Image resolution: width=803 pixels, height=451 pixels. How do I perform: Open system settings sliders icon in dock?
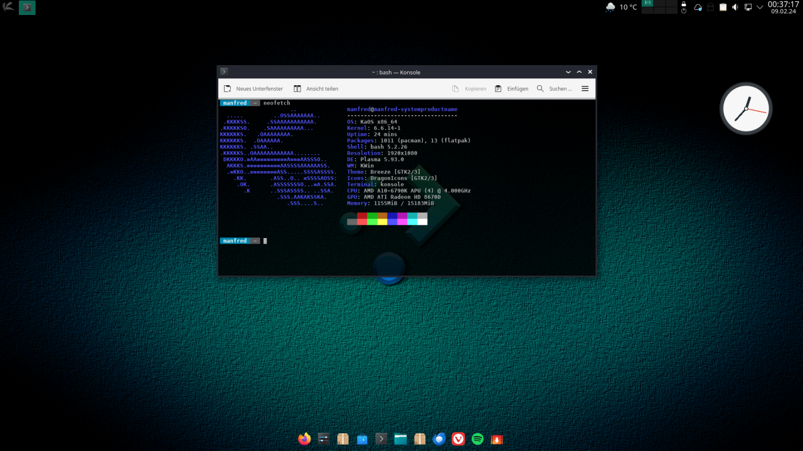point(324,439)
